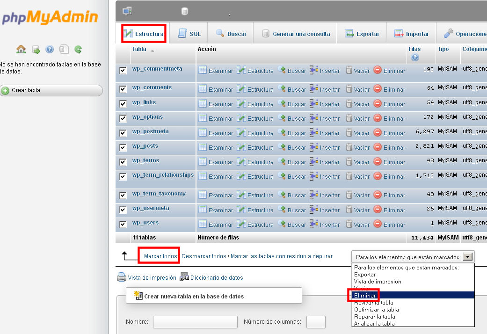Screen dimensions: 487x334
Task: Click the printer icon for Vista de impresión
Action: click(x=121, y=277)
